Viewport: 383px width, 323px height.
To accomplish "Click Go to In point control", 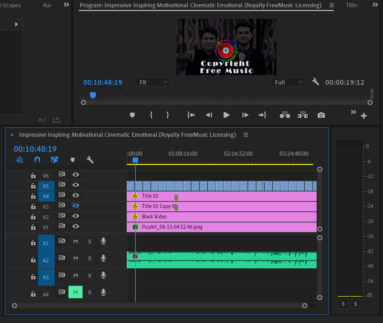I will 191,115.
